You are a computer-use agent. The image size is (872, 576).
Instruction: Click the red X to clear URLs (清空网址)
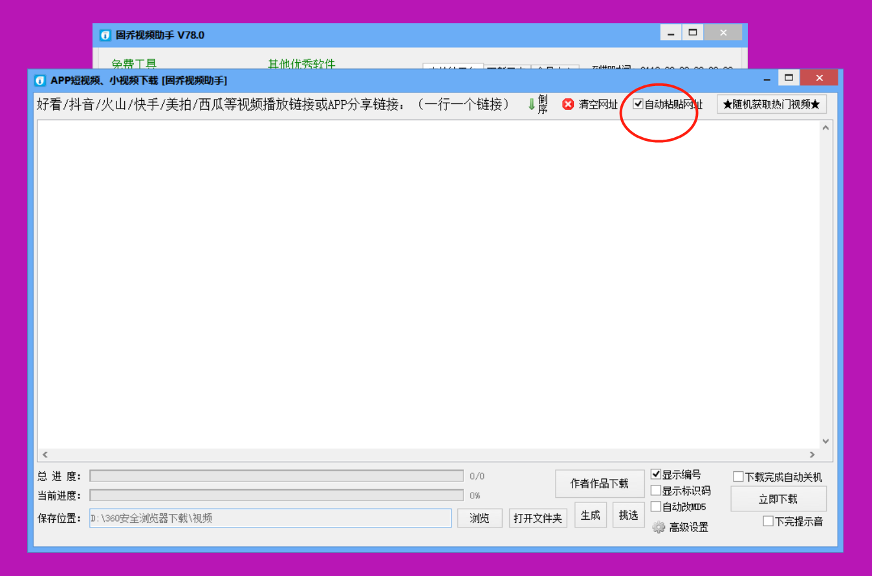click(x=568, y=104)
